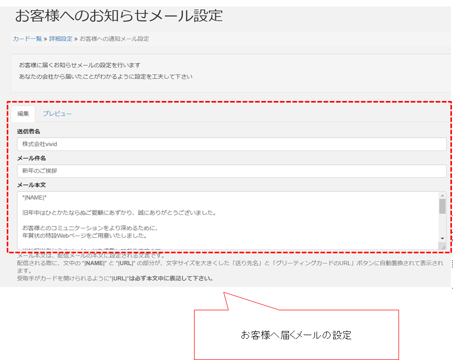Click inside the メール本文 text area
This screenshot has width=453, height=360.
(x=228, y=220)
